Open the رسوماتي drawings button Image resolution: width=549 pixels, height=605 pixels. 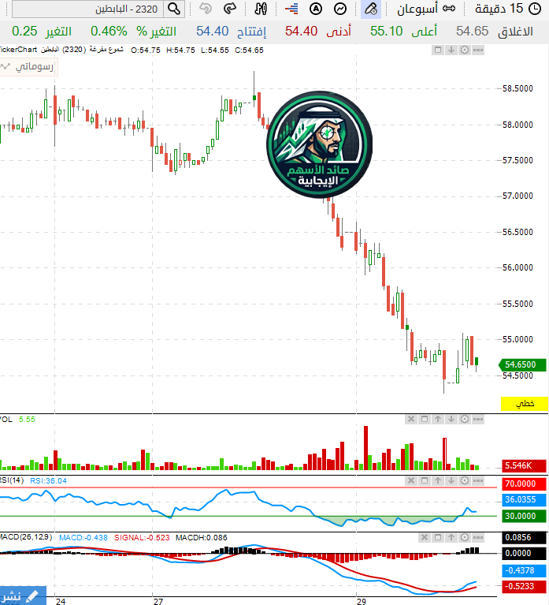pyautogui.click(x=28, y=66)
